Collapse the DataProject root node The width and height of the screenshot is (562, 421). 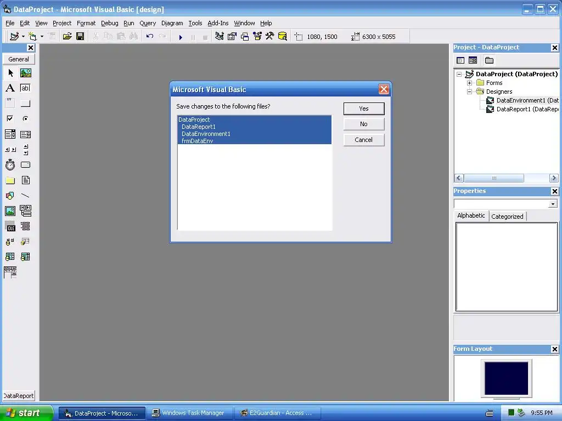(x=459, y=75)
